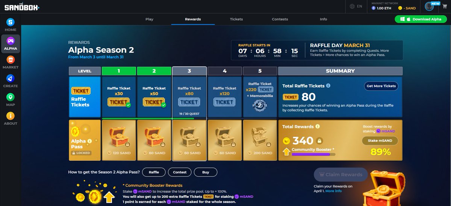
Task: Click the globe language icon
Action: click(x=352, y=6)
